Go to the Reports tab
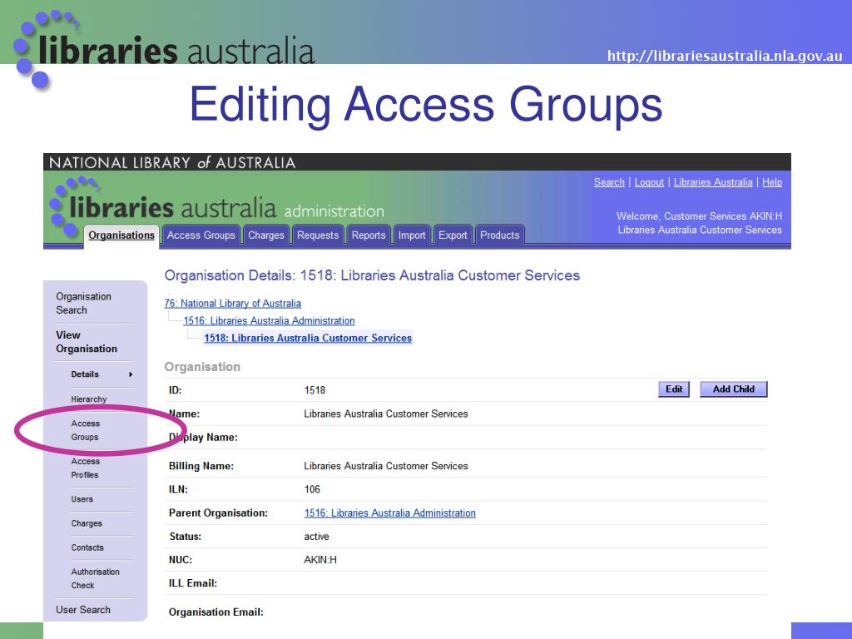This screenshot has height=639, width=852. [369, 235]
